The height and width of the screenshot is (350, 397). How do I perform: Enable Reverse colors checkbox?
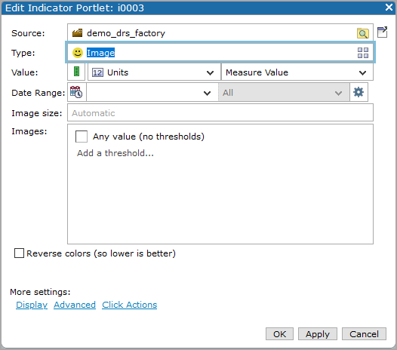tap(19, 253)
